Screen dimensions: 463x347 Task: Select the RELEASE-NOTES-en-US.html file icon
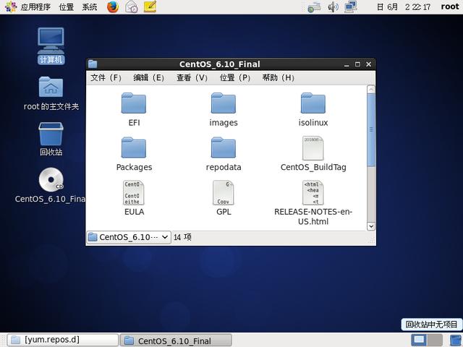[x=313, y=193]
